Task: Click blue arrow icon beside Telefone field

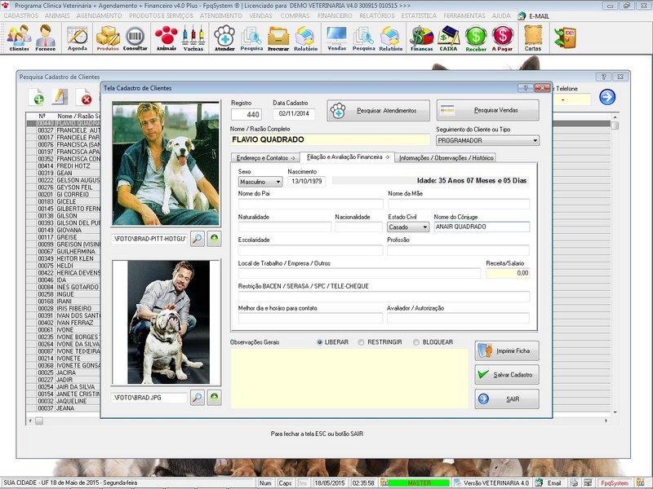Action: point(607,97)
